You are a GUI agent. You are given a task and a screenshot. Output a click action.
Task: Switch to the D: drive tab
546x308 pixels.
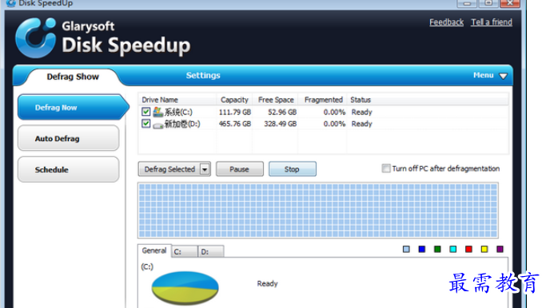pyautogui.click(x=211, y=251)
